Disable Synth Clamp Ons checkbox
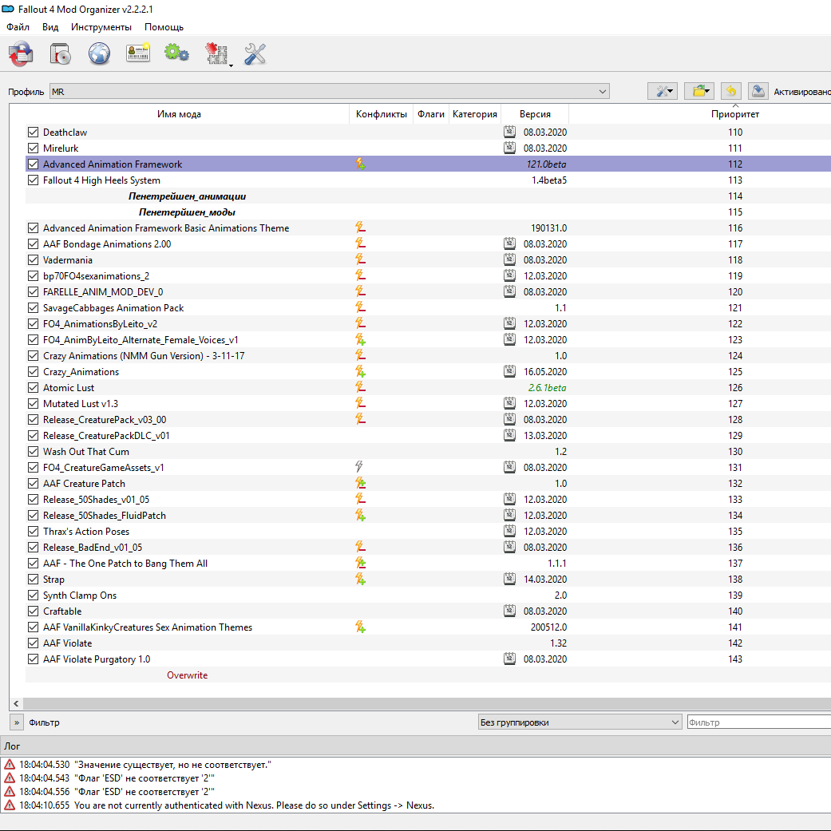Screen dimensions: 831x831 coord(33,596)
